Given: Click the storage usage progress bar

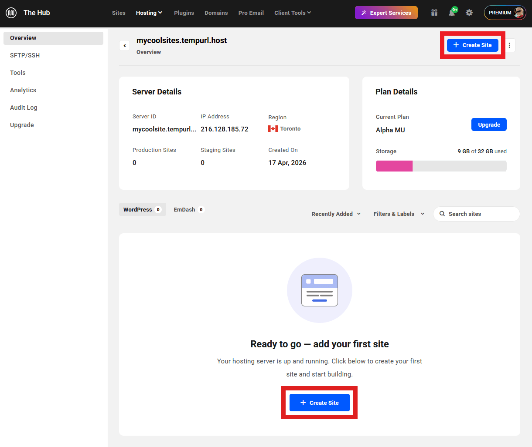Looking at the screenshot, I should tap(441, 166).
